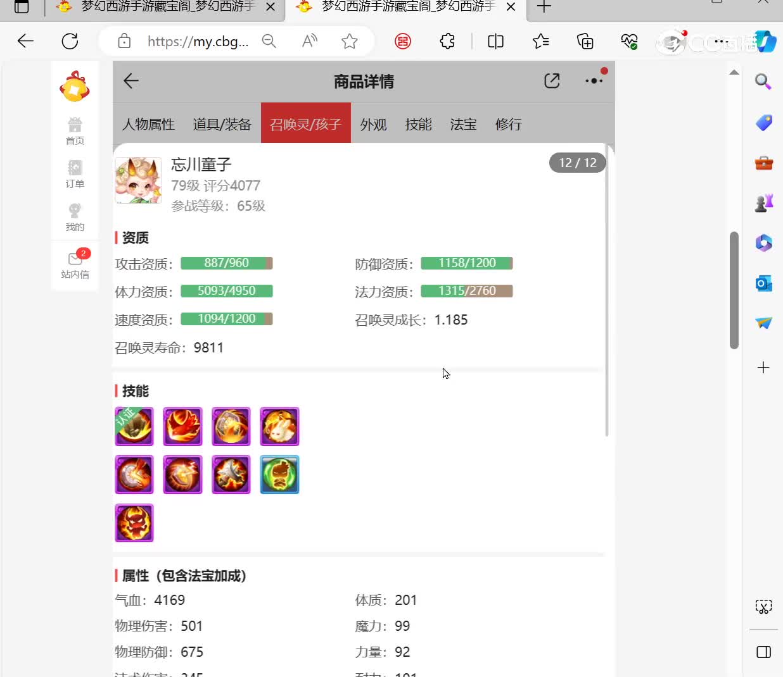Open the Favorites list icon
Viewport: 783px width, 677px height.
click(540, 41)
